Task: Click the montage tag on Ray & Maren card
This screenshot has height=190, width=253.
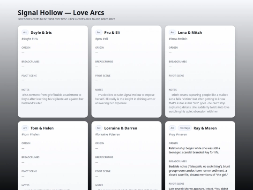Action: click(x=185, y=128)
